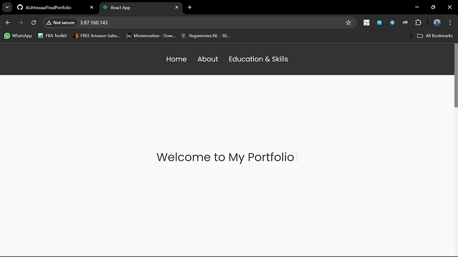Image resolution: width=458 pixels, height=257 pixels.
Task: Open the FREE Amazon Sales bookmark
Action: [96, 36]
